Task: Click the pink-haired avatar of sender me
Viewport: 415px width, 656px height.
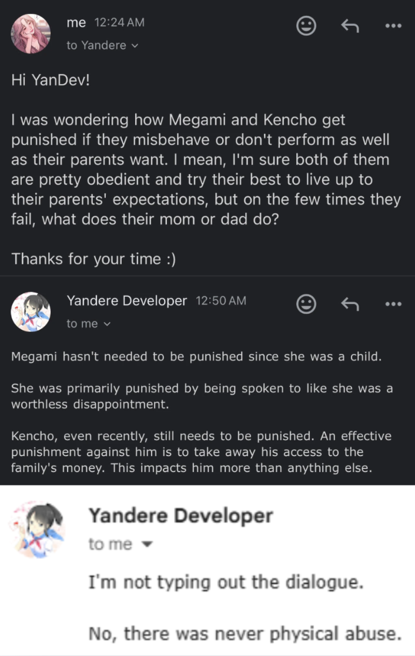Action: [x=31, y=34]
